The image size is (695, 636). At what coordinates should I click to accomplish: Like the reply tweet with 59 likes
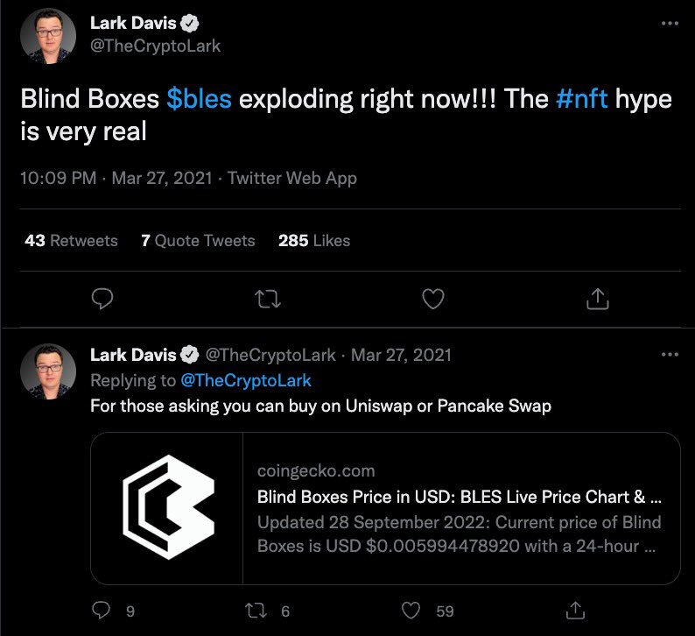(411, 611)
